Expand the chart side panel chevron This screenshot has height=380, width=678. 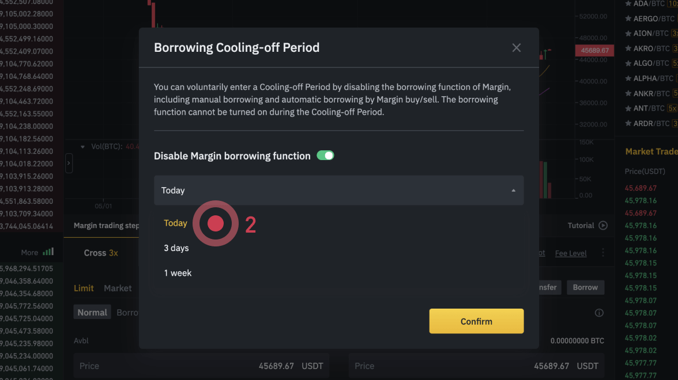point(69,163)
